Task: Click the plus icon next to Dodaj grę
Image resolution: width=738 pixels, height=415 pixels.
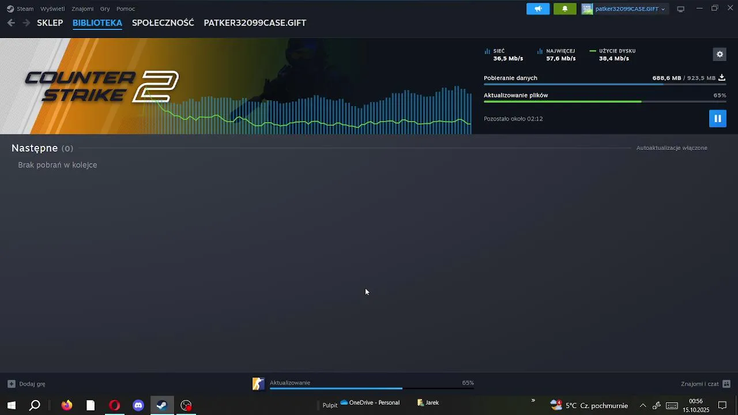Action: click(12, 384)
